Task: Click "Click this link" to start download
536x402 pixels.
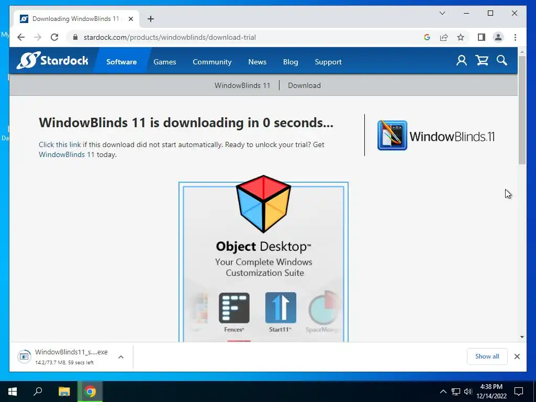Action: [60, 144]
